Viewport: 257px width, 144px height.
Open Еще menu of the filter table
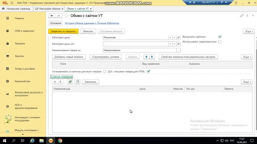[x=247, y=57]
